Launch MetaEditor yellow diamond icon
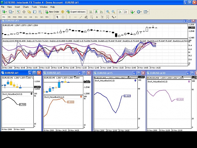Viewport: 197px width, 148px height. pos(63,12)
